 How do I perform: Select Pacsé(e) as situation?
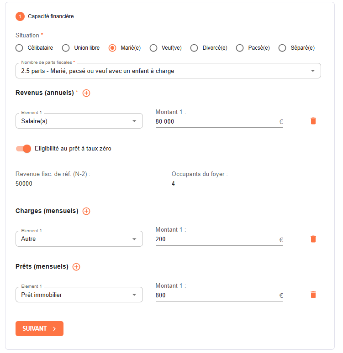pos(239,48)
